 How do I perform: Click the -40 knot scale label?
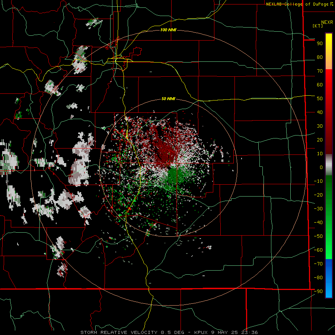pos(318,223)
